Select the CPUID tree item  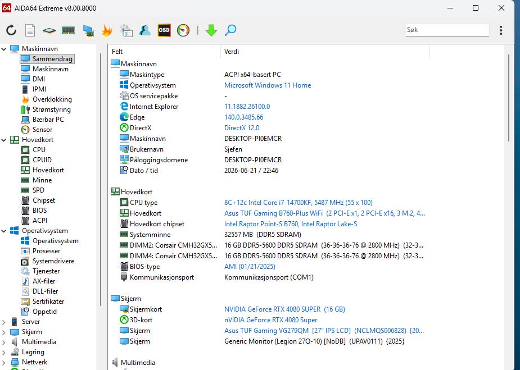42,159
